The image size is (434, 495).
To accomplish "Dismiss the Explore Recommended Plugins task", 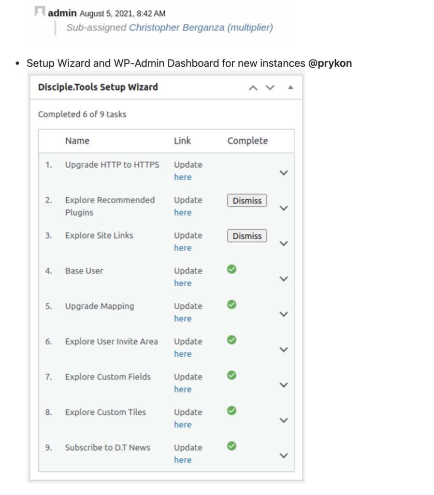I will (247, 201).
